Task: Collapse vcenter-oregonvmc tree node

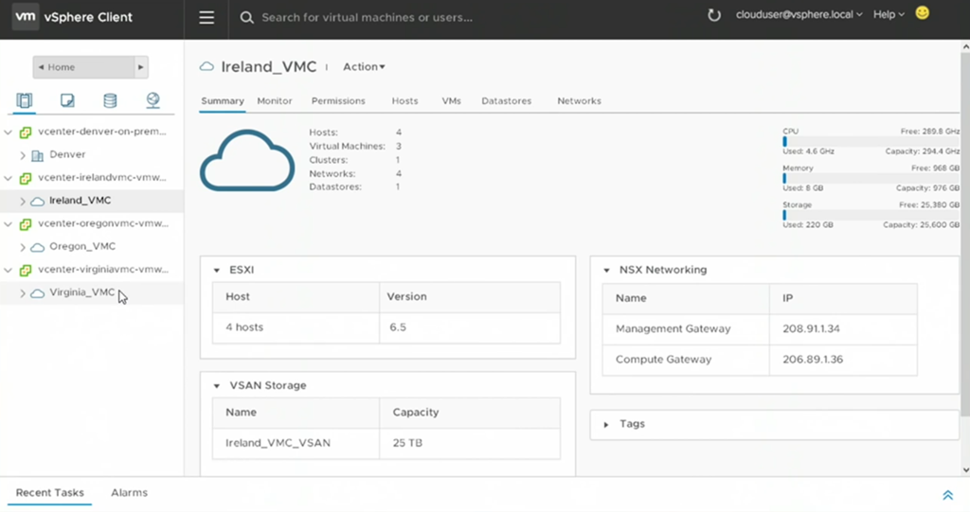Action: 8,224
